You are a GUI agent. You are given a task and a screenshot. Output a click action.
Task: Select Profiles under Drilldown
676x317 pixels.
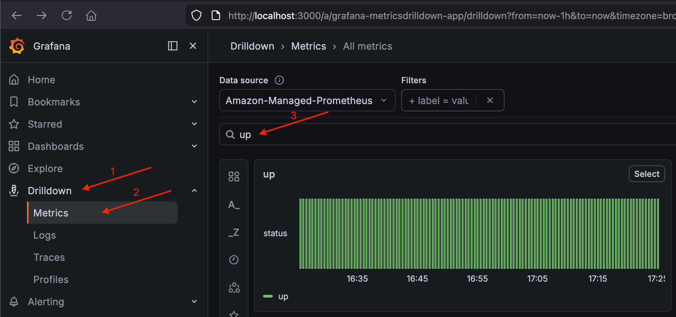(x=51, y=280)
